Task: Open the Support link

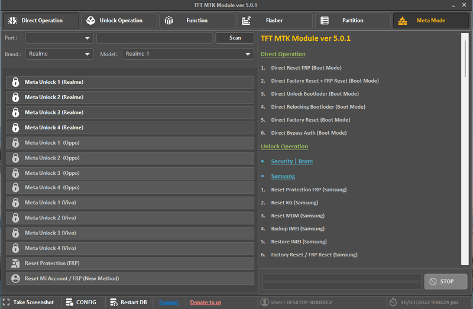Action: click(x=169, y=303)
